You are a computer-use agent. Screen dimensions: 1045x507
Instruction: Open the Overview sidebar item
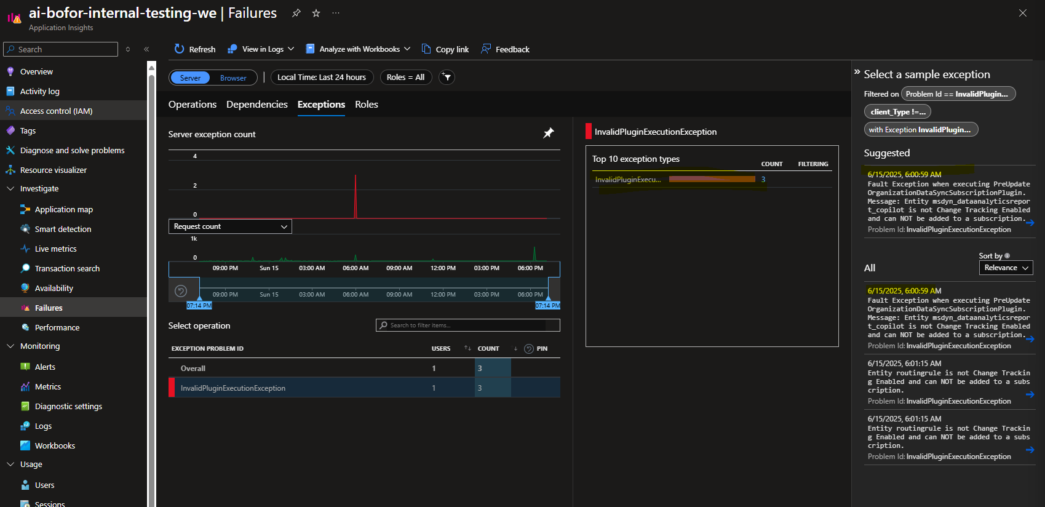click(x=36, y=71)
